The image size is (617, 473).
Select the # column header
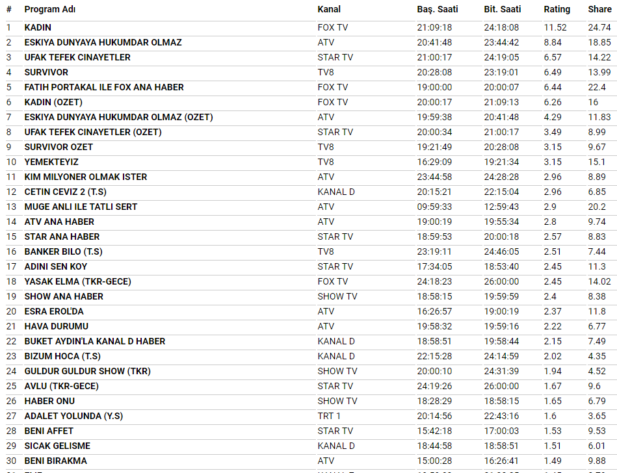coord(9,9)
